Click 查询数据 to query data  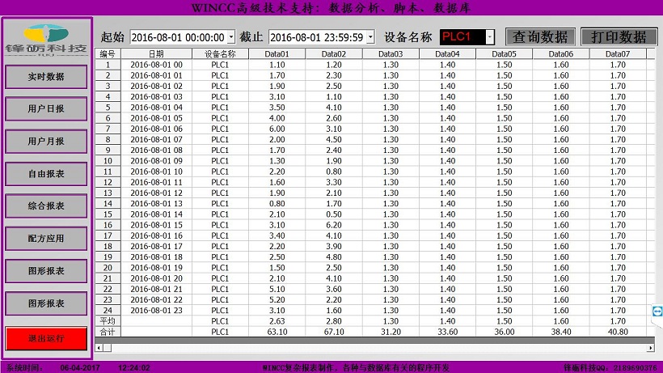click(x=540, y=36)
